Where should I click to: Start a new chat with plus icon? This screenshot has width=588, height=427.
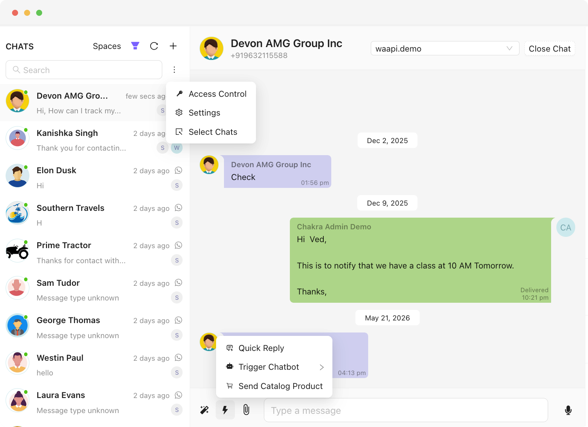point(173,46)
